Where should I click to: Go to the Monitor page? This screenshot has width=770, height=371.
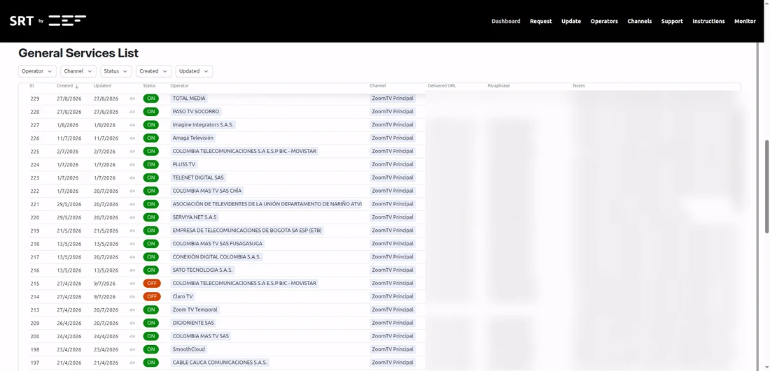[x=745, y=21]
